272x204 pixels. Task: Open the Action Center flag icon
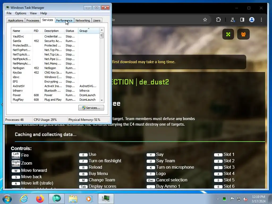coord(232,199)
